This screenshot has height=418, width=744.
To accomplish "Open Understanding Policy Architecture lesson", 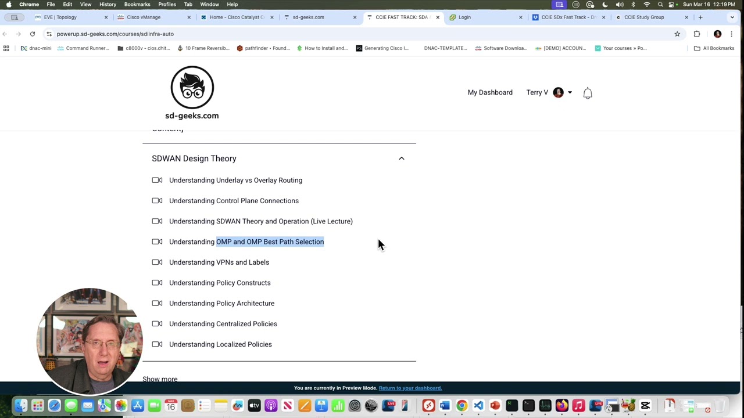I will click(221, 303).
